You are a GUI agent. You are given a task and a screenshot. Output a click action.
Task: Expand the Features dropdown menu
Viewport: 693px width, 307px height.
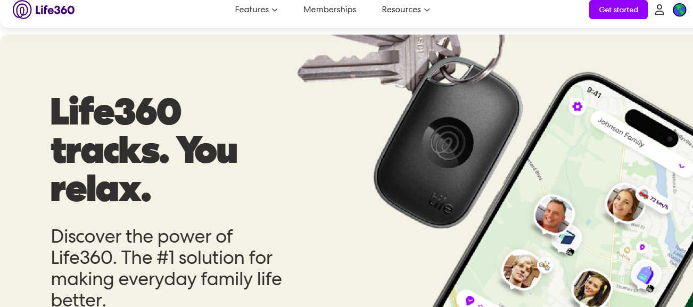pyautogui.click(x=256, y=10)
